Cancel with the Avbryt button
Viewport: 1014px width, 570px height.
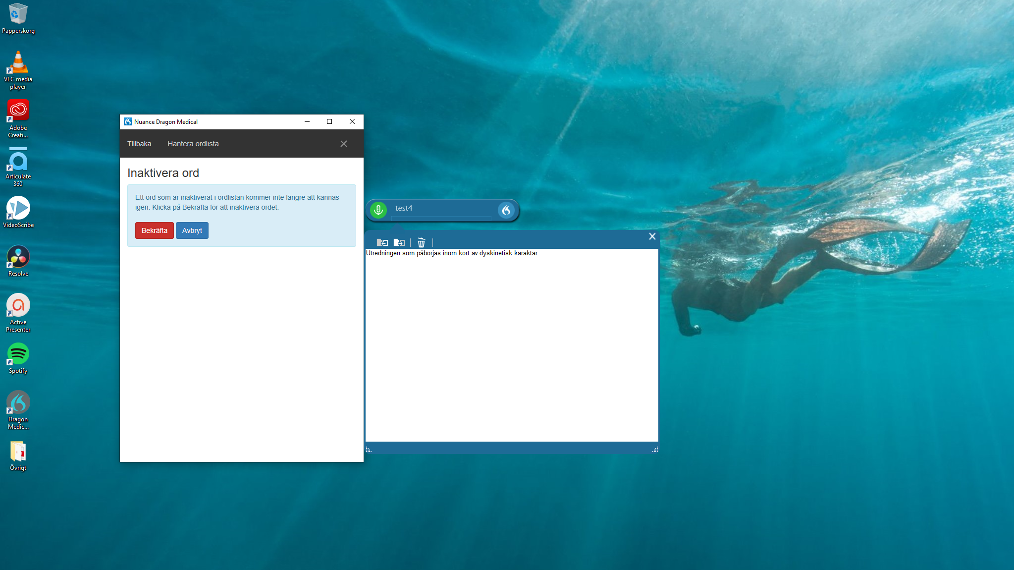pos(192,230)
